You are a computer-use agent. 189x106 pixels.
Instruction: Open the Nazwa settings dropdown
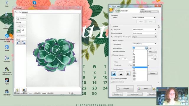144,18
